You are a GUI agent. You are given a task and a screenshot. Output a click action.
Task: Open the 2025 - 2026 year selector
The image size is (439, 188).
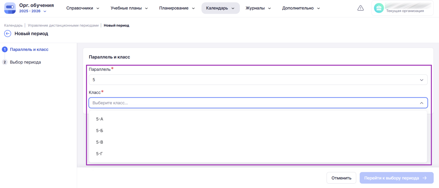(33, 11)
